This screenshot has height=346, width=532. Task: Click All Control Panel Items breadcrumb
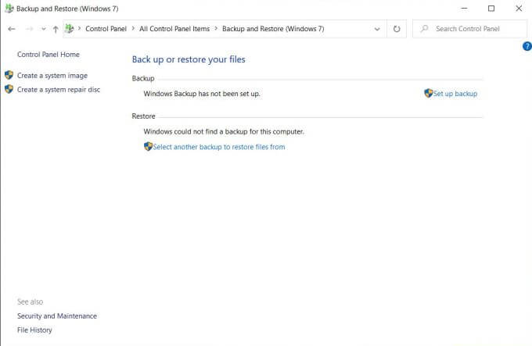(x=174, y=29)
